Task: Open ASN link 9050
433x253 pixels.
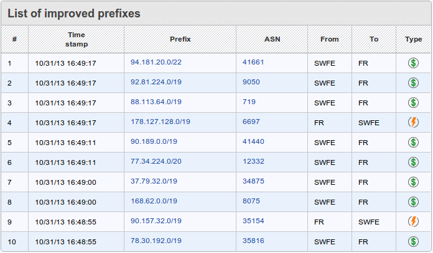Action: coord(251,82)
